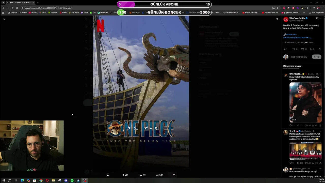Open the Chrome three-dot menu

[323, 8]
